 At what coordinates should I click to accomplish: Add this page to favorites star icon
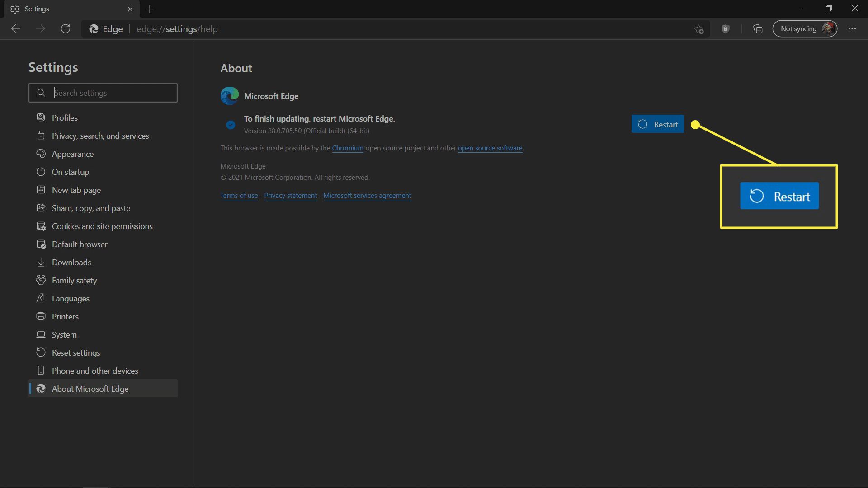point(699,29)
